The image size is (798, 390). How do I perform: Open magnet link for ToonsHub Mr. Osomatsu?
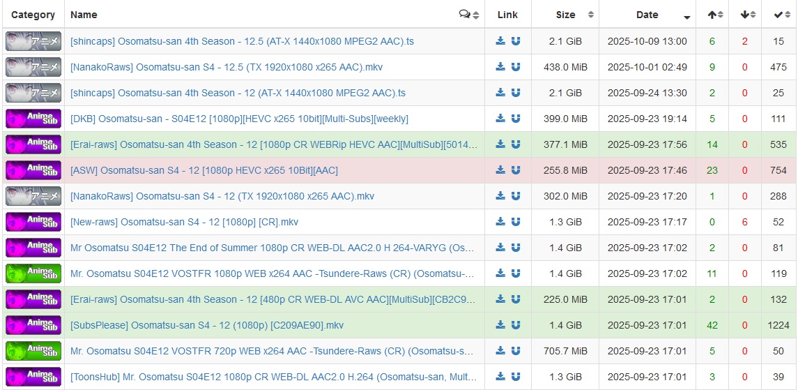pyautogui.click(x=516, y=377)
